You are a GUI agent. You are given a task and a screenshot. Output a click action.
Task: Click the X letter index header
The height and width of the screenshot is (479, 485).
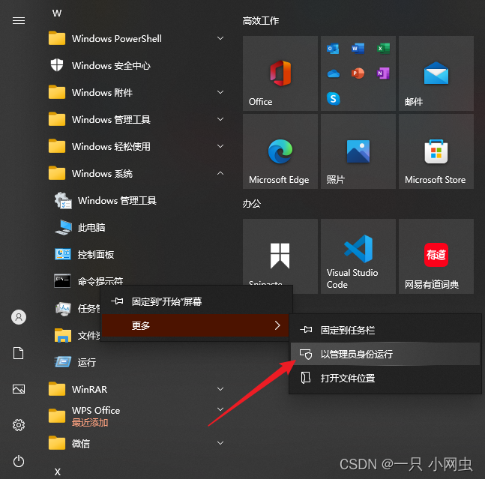[x=57, y=472]
